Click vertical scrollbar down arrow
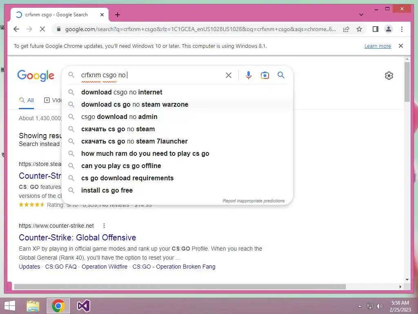Screen dimensions: 418x314 pos(407,280)
